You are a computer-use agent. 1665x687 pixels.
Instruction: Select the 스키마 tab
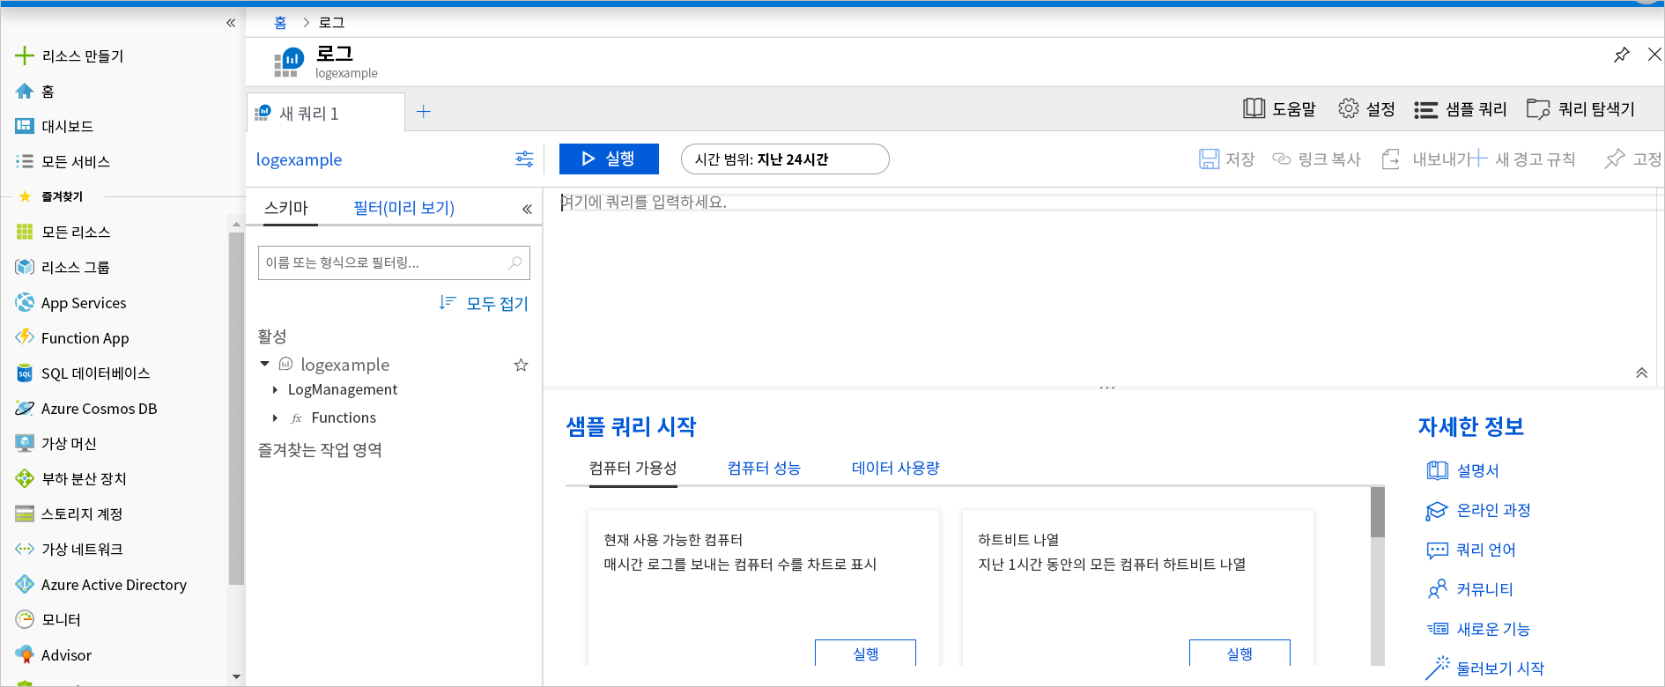286,209
